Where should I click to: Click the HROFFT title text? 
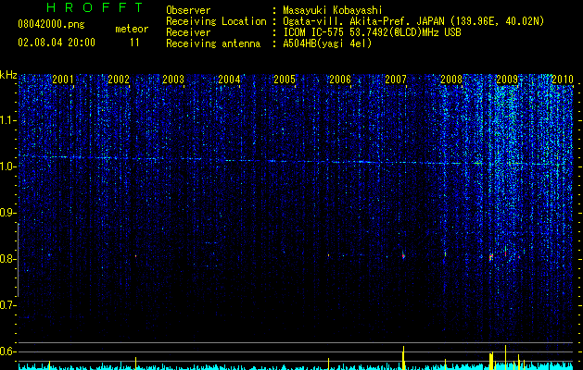[x=95, y=7]
